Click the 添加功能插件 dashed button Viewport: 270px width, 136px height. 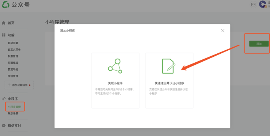(19, 85)
